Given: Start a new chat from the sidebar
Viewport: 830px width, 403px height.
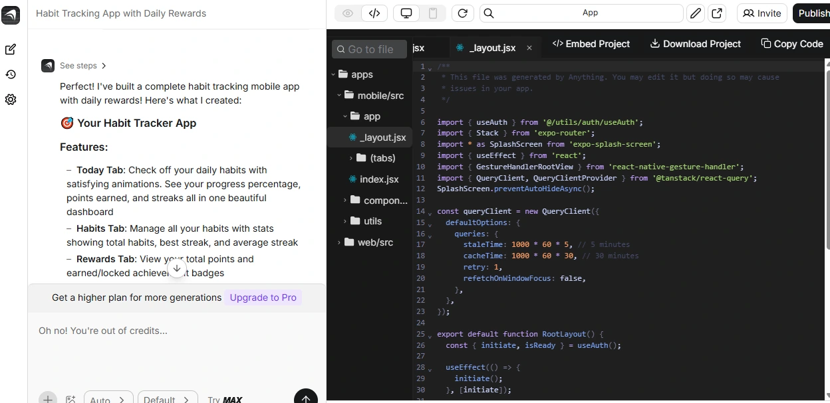Looking at the screenshot, I should click(11, 49).
